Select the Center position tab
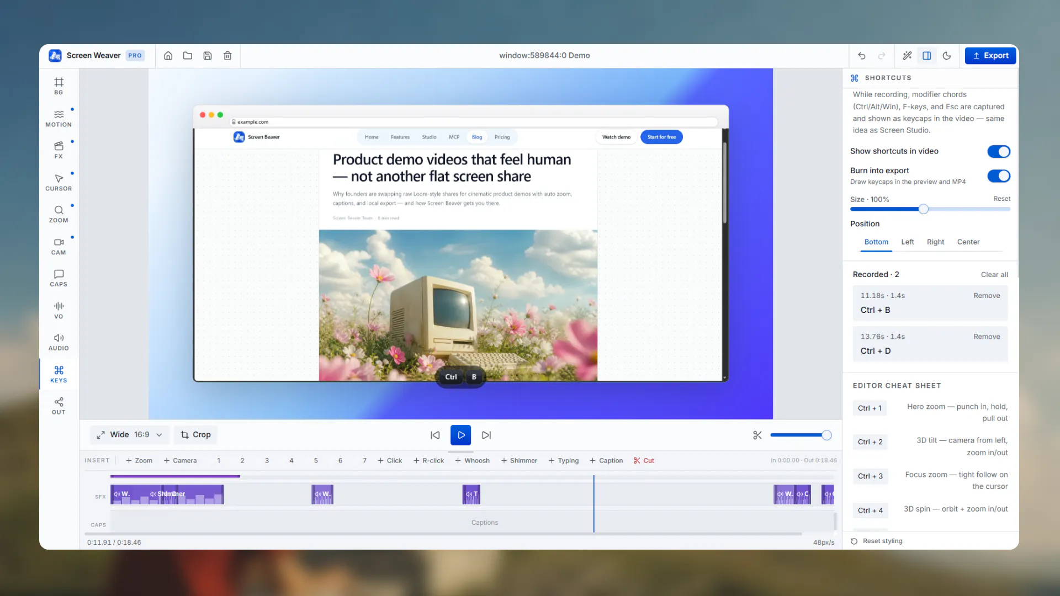Image resolution: width=1060 pixels, height=596 pixels. click(968, 242)
